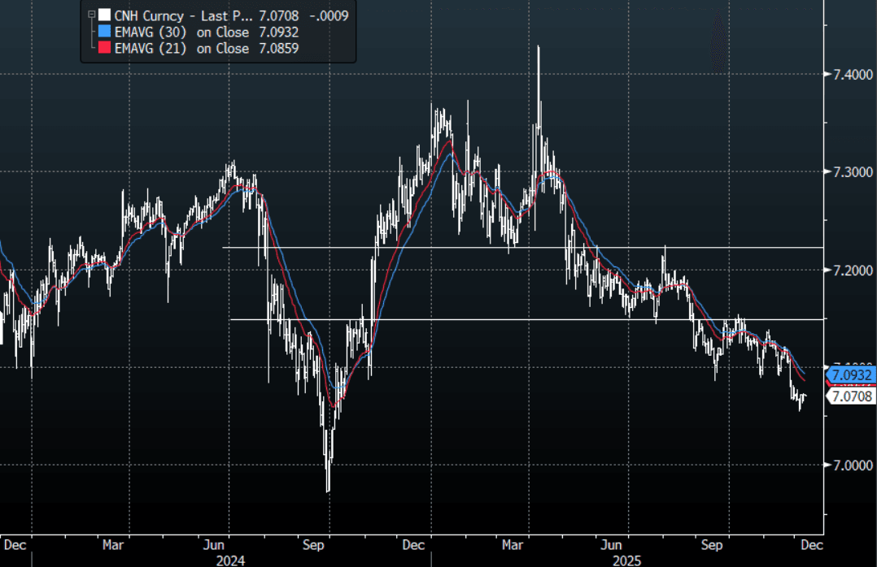The image size is (877, 567).
Task: Click the 2025 year label on time axis
Action: pos(627,560)
